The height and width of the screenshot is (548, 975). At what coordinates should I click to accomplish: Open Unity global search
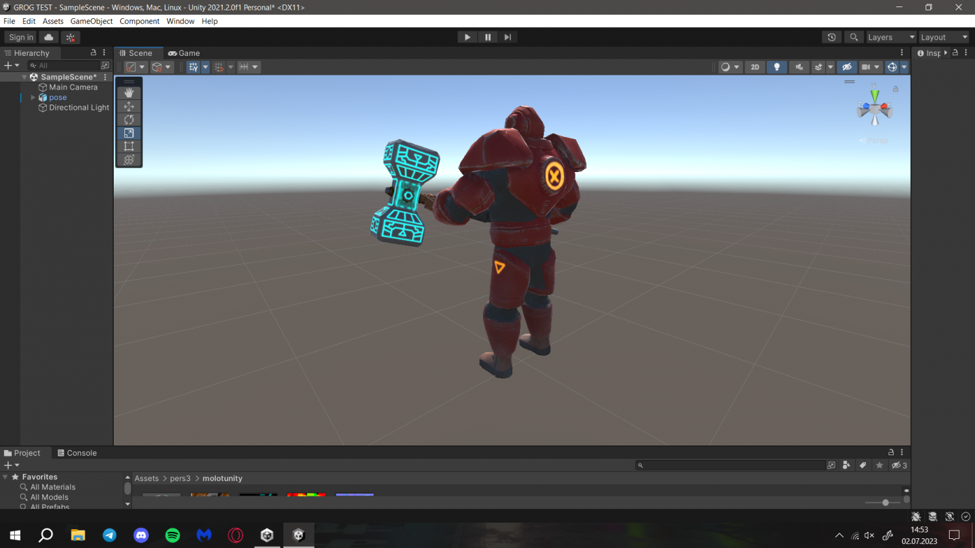(854, 37)
